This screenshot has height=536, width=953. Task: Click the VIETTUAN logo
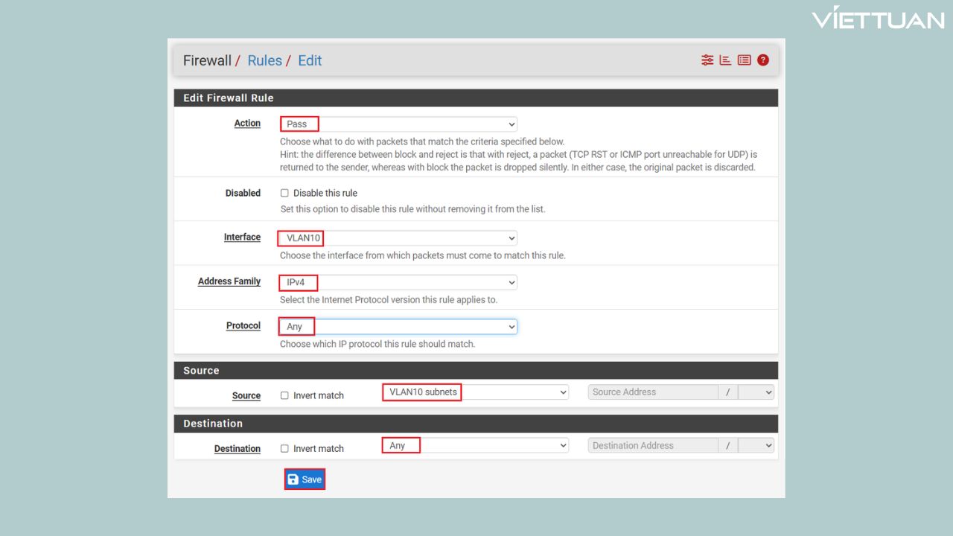(x=878, y=19)
